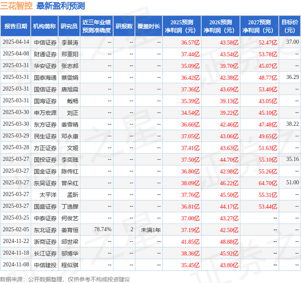Select the 2026预测净利润 column header
Screen dimensions: 301x283
point(221,26)
